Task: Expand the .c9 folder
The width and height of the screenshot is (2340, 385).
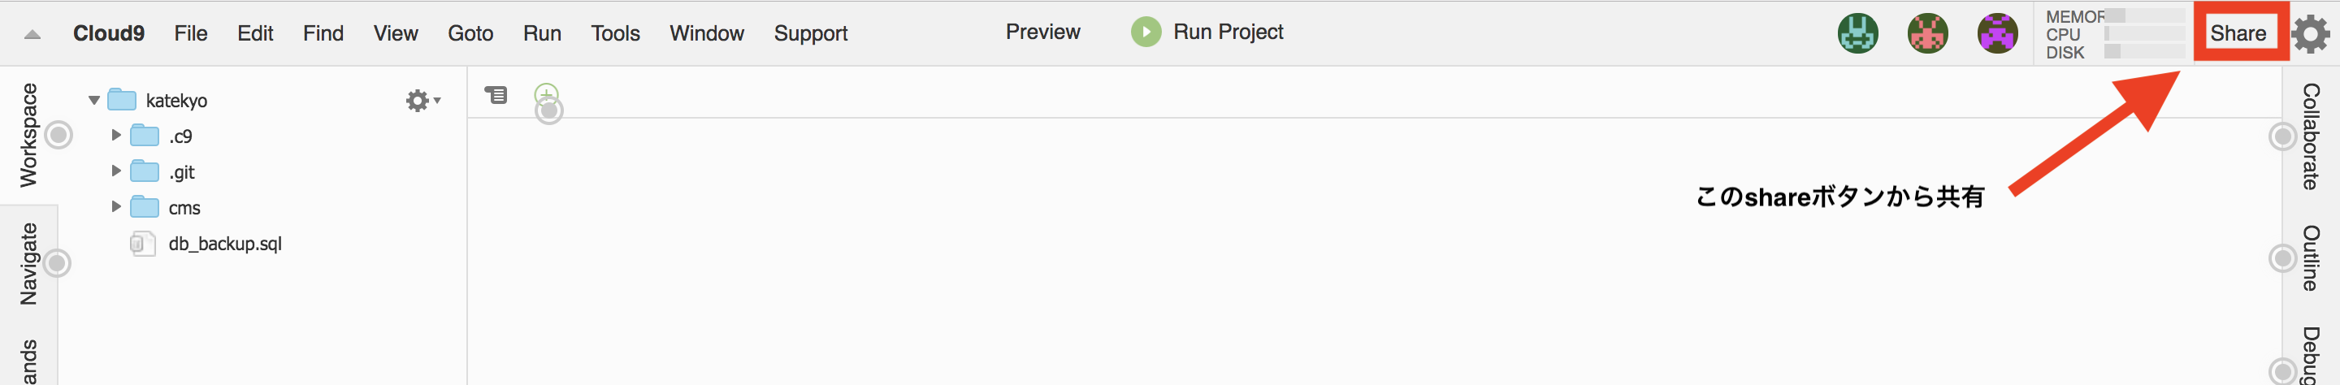Action: point(116,136)
